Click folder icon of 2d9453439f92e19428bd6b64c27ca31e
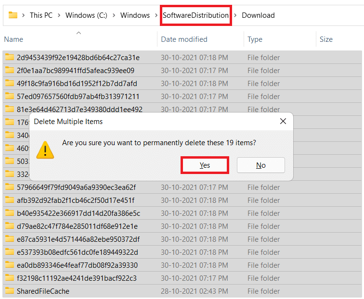Screen dimensions: 364x299 point(10,58)
